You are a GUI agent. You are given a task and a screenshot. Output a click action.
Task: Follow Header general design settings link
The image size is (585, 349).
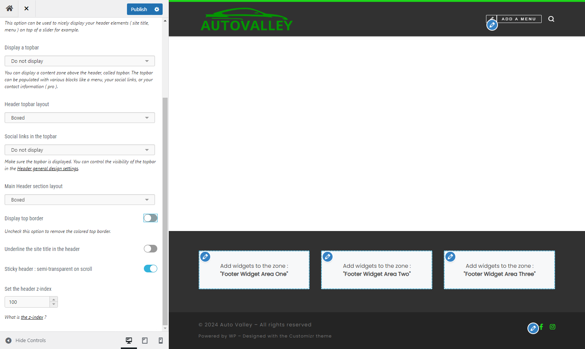(x=48, y=169)
